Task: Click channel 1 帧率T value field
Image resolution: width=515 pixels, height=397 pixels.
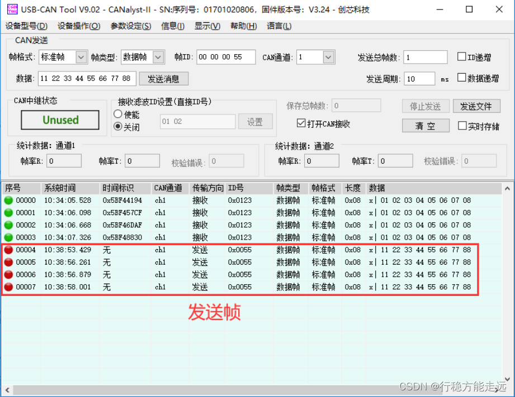Action: pyautogui.click(x=142, y=161)
